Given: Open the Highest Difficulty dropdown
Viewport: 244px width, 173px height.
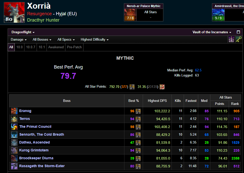Looking at the screenshot, I should [x=95, y=40].
